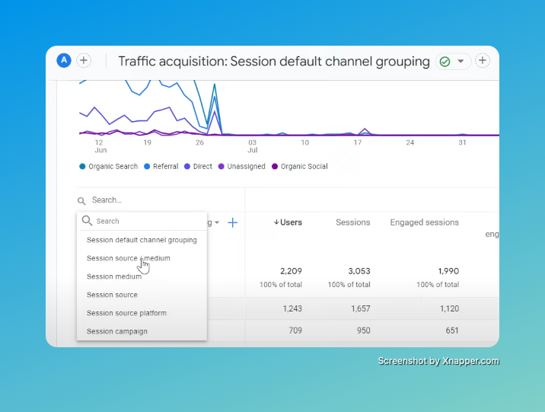This screenshot has height=412, width=545.
Task: Focus the search box inside the dimension dropdown
Action: point(145,221)
